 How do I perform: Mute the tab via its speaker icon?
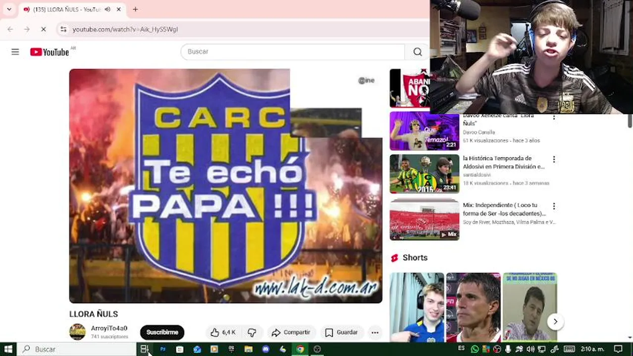tap(108, 9)
